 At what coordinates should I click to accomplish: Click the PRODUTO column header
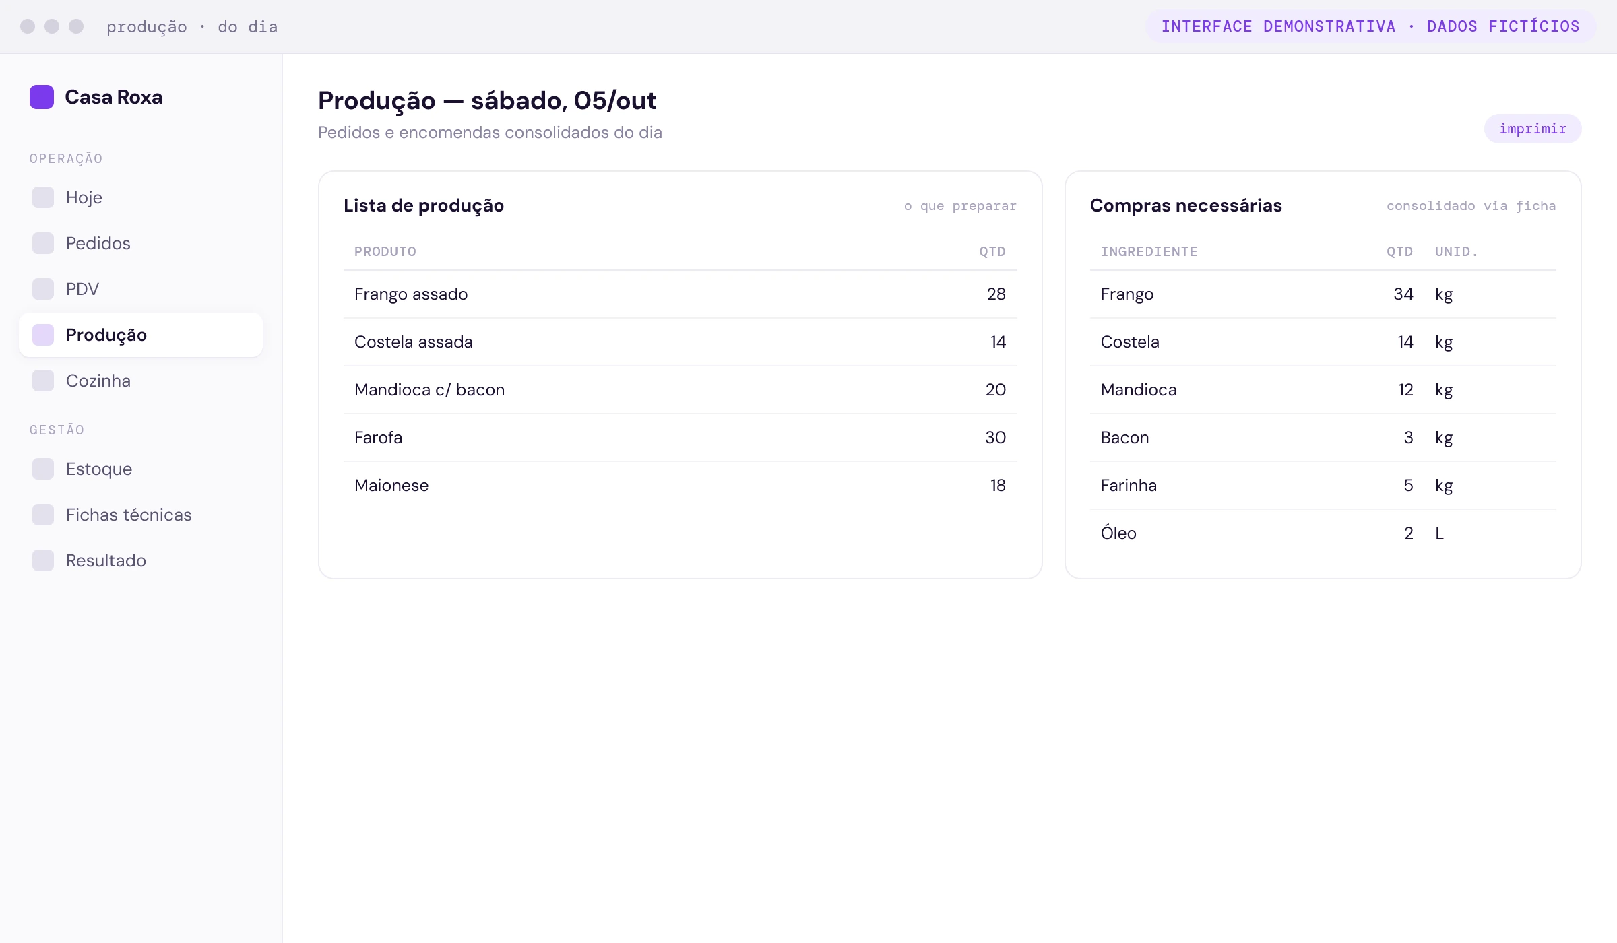click(x=385, y=251)
